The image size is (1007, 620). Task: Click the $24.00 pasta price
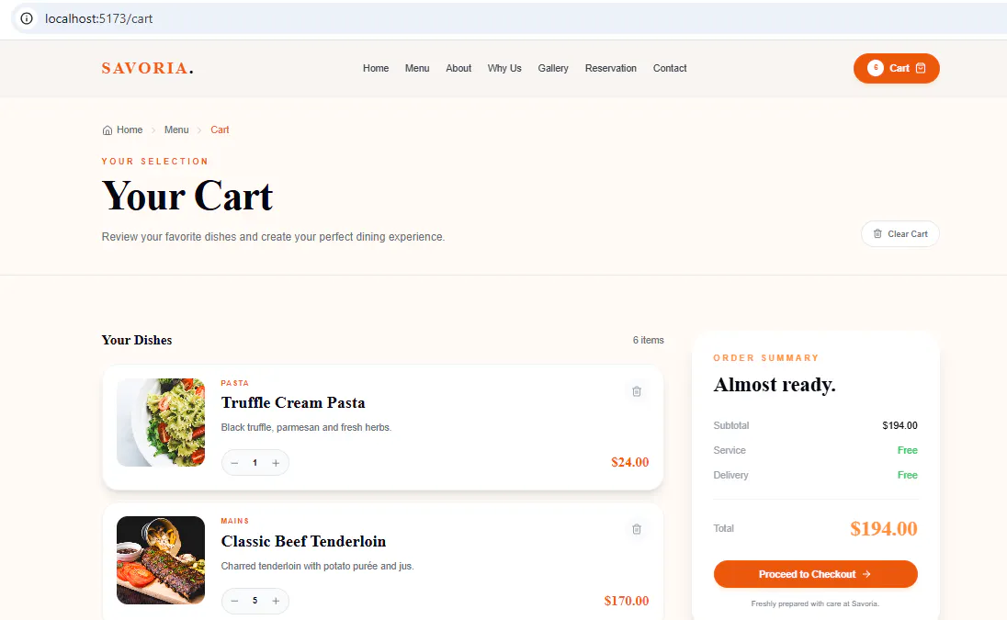(x=630, y=462)
